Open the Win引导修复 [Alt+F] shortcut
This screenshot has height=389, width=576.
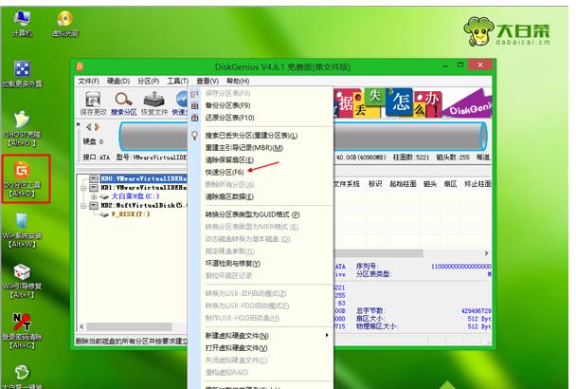pos(22,281)
